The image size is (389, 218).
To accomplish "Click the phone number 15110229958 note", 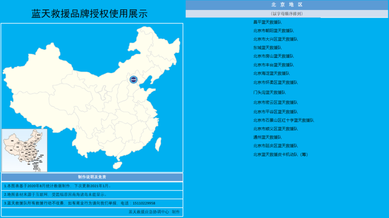I will click(92, 203).
